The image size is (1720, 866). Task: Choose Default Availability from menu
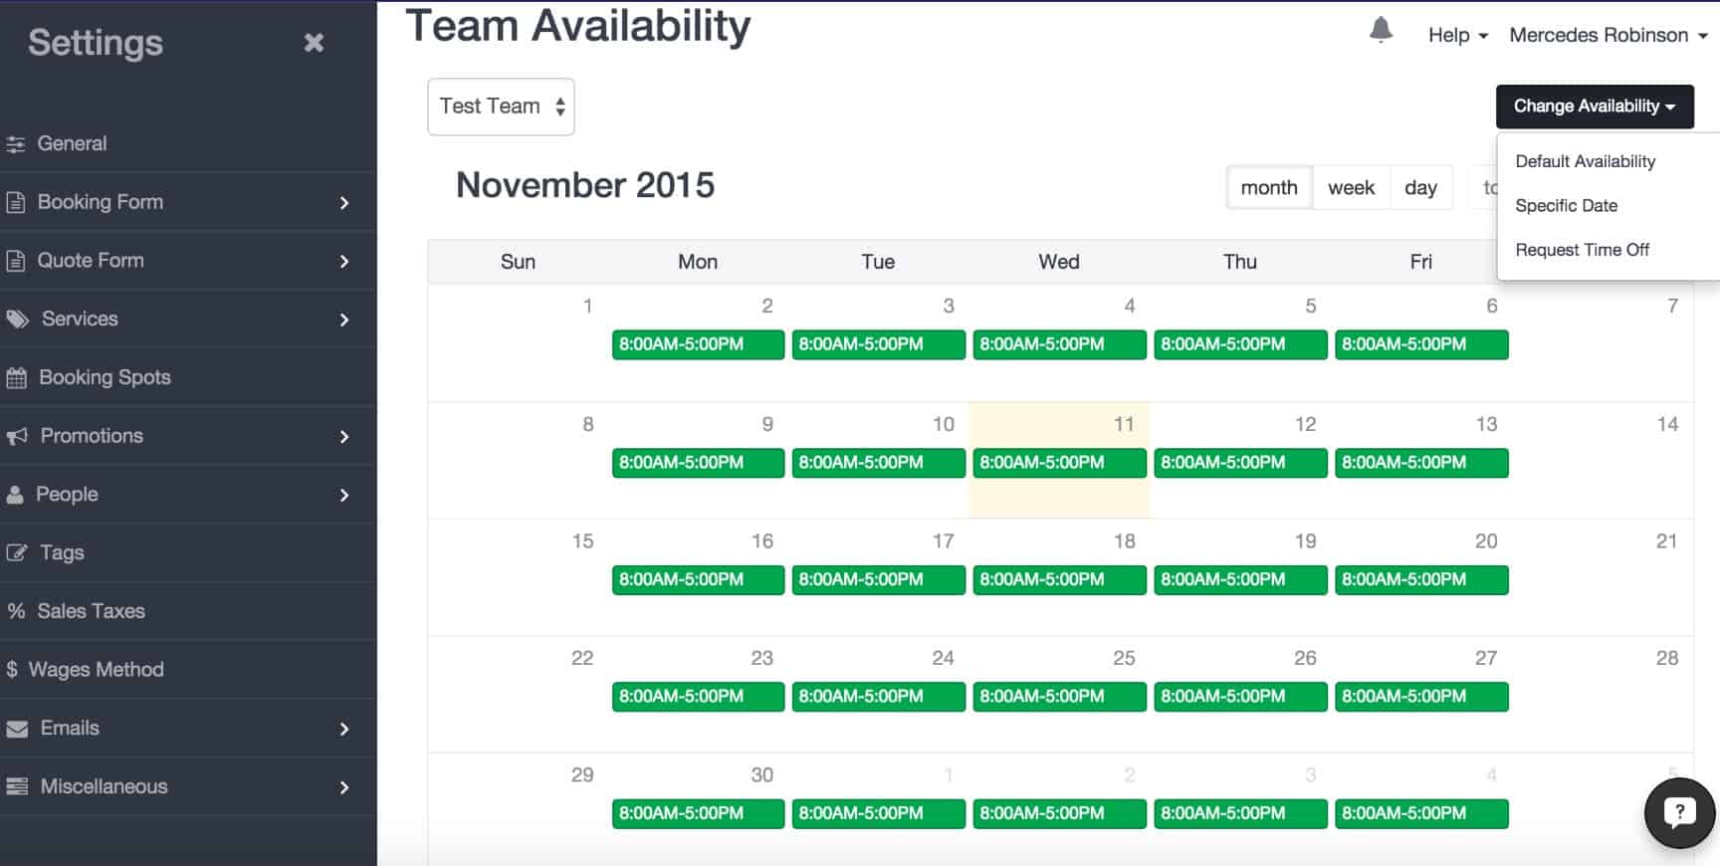[x=1585, y=161]
